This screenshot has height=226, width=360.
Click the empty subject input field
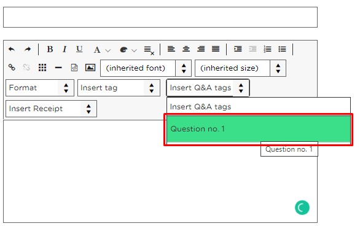(x=160, y=17)
